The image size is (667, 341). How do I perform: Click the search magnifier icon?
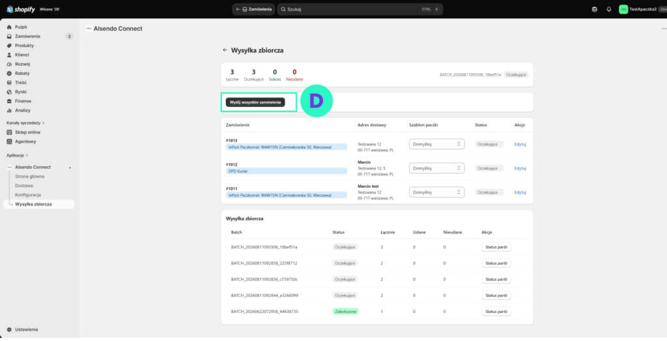point(283,9)
